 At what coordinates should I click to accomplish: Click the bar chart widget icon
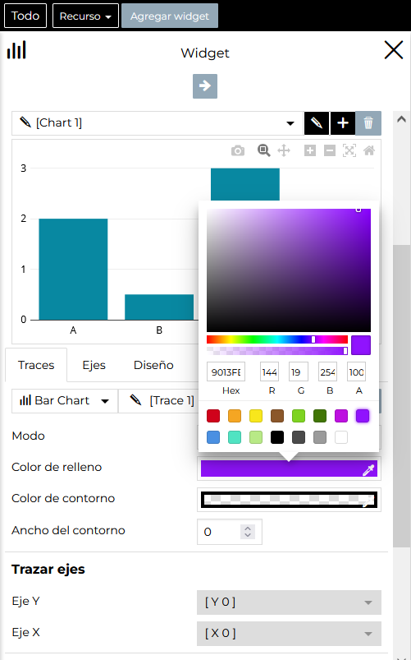[16, 49]
